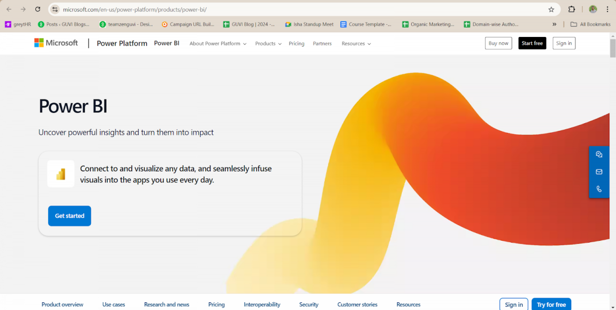Open the All Bookmarks folder

[x=591, y=24]
